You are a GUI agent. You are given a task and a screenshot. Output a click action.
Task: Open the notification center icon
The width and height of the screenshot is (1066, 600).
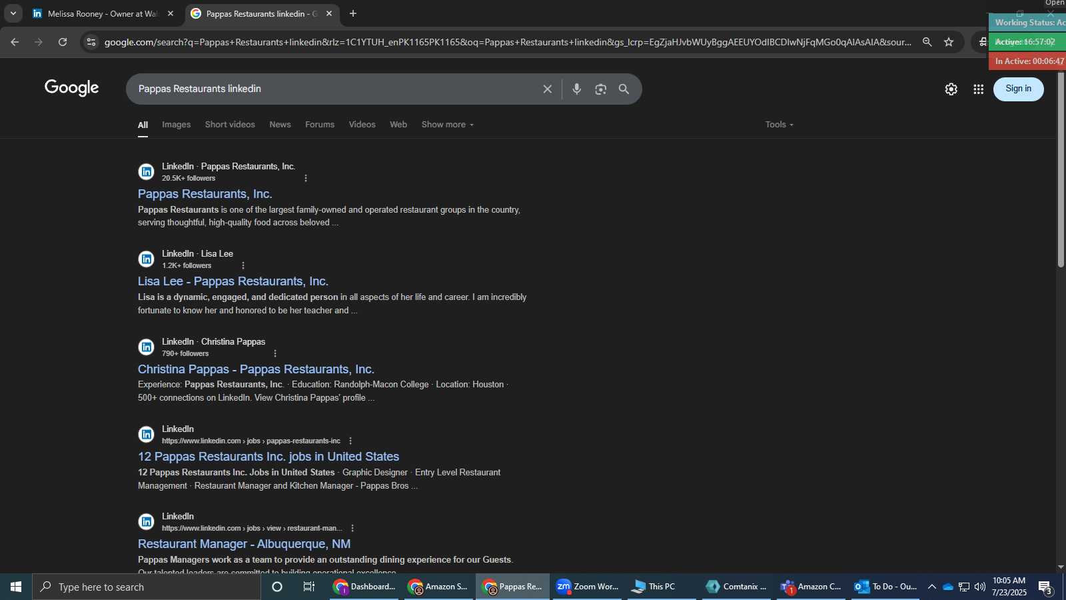(x=1045, y=587)
